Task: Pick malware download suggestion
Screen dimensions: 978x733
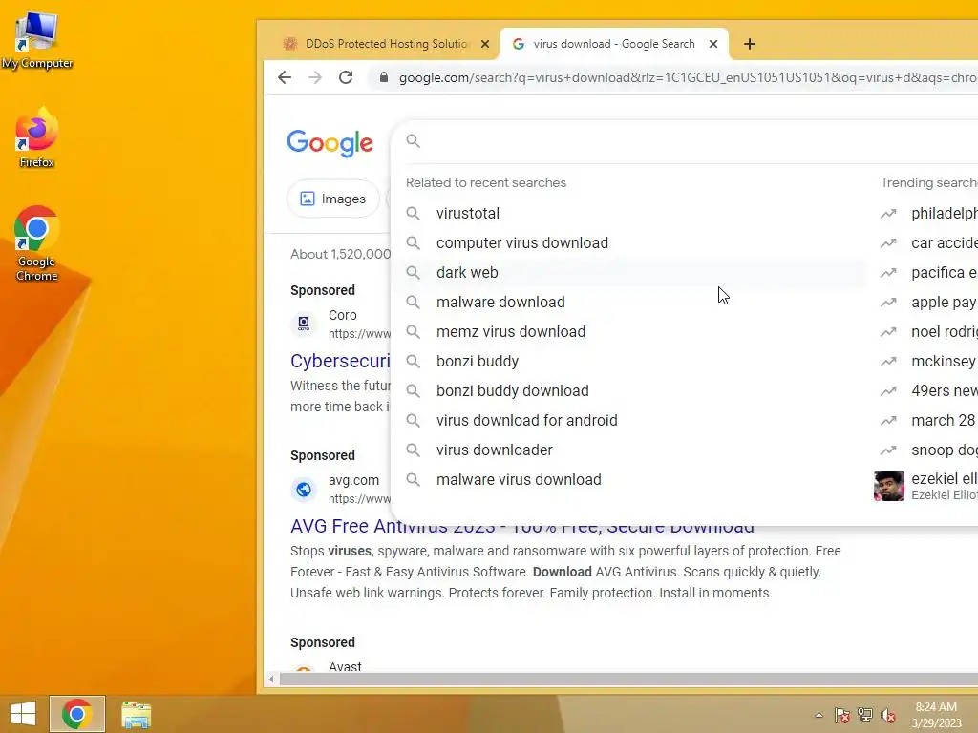Action: coord(628,303)
